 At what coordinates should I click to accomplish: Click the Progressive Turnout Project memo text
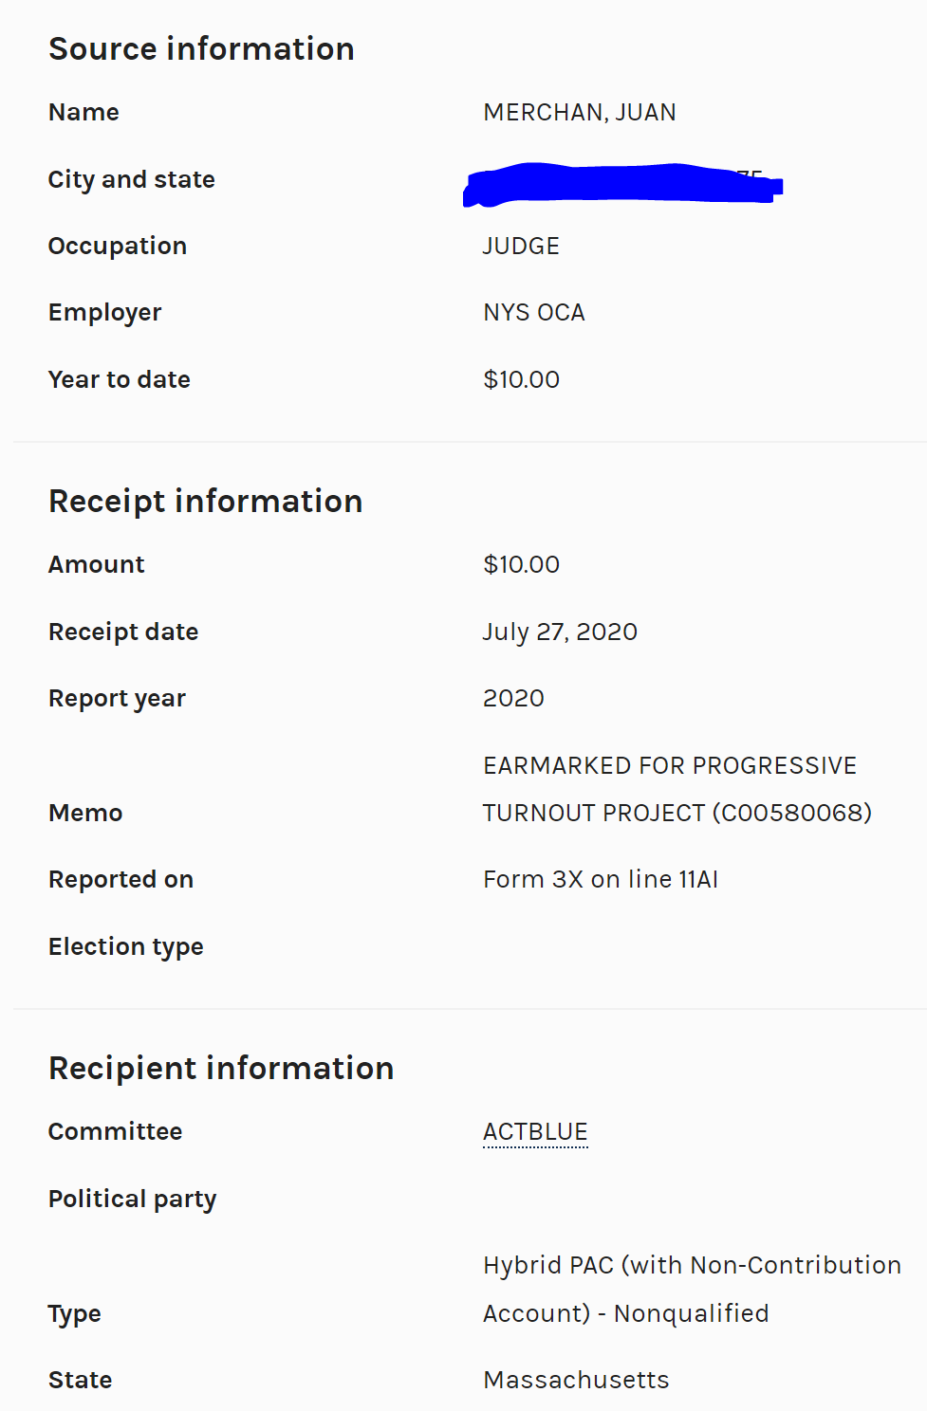676,790
